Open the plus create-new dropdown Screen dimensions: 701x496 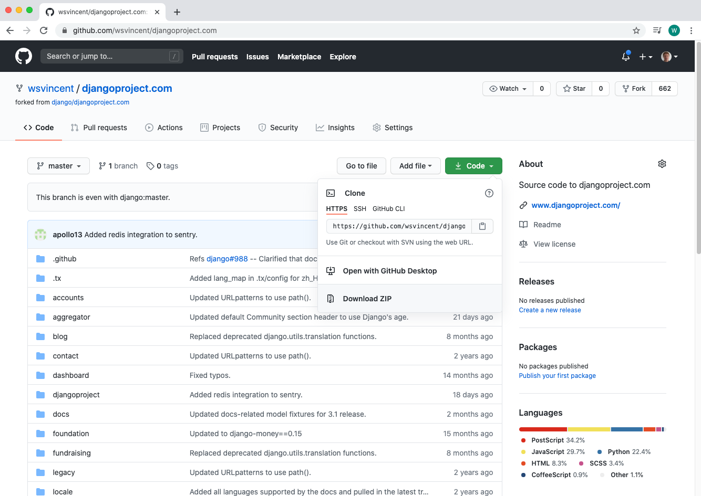coord(646,56)
